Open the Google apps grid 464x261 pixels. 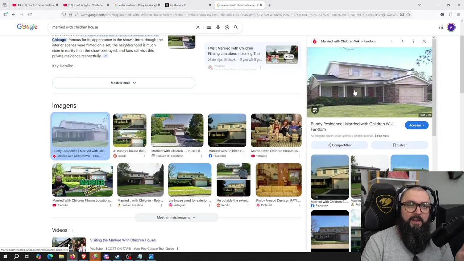[x=441, y=27]
